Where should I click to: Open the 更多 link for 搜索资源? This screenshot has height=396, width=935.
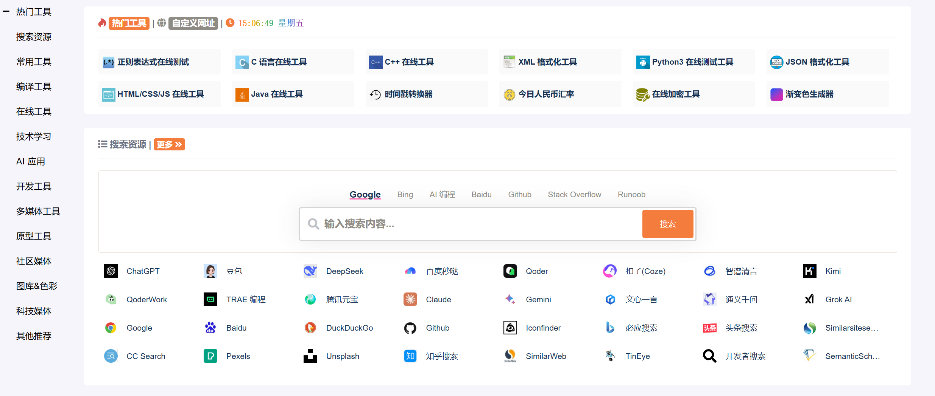point(169,144)
